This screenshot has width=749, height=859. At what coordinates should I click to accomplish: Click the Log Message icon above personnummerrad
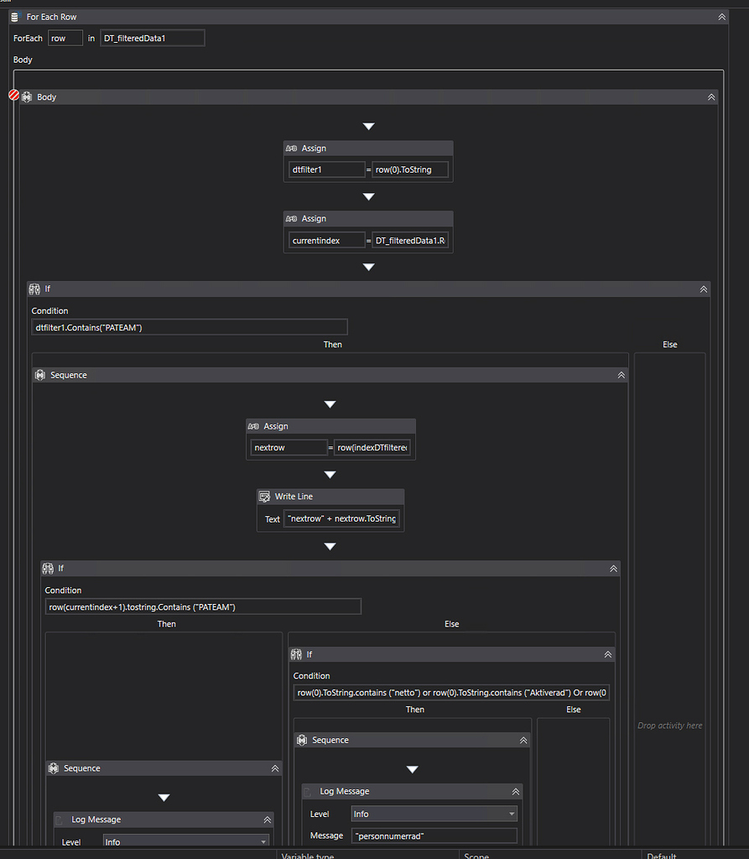click(309, 790)
